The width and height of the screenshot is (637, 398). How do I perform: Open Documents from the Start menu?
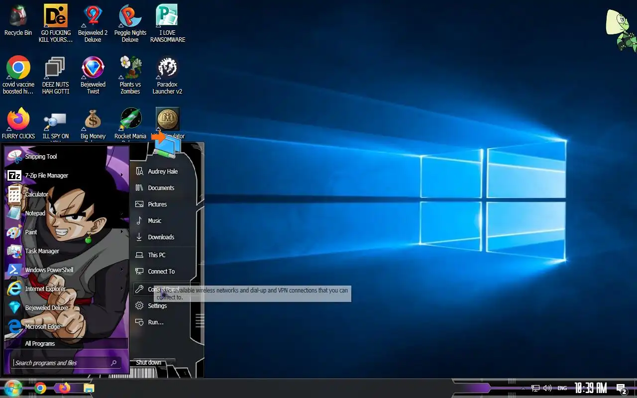point(165,188)
